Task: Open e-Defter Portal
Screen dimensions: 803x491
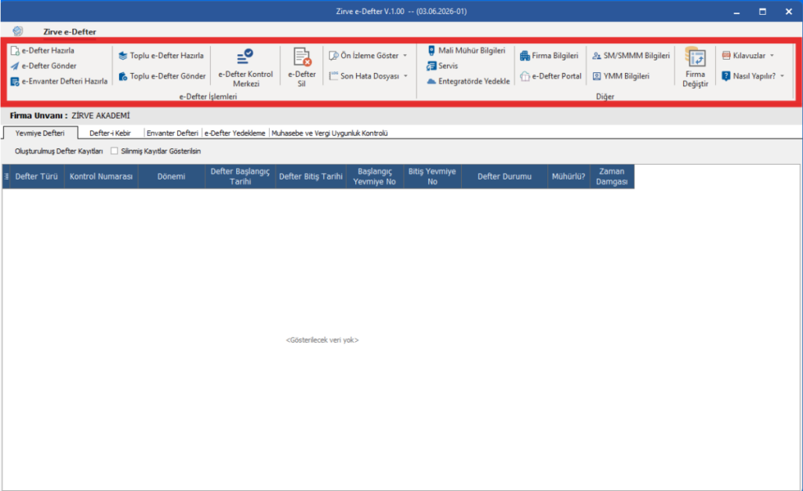Action: [550, 76]
